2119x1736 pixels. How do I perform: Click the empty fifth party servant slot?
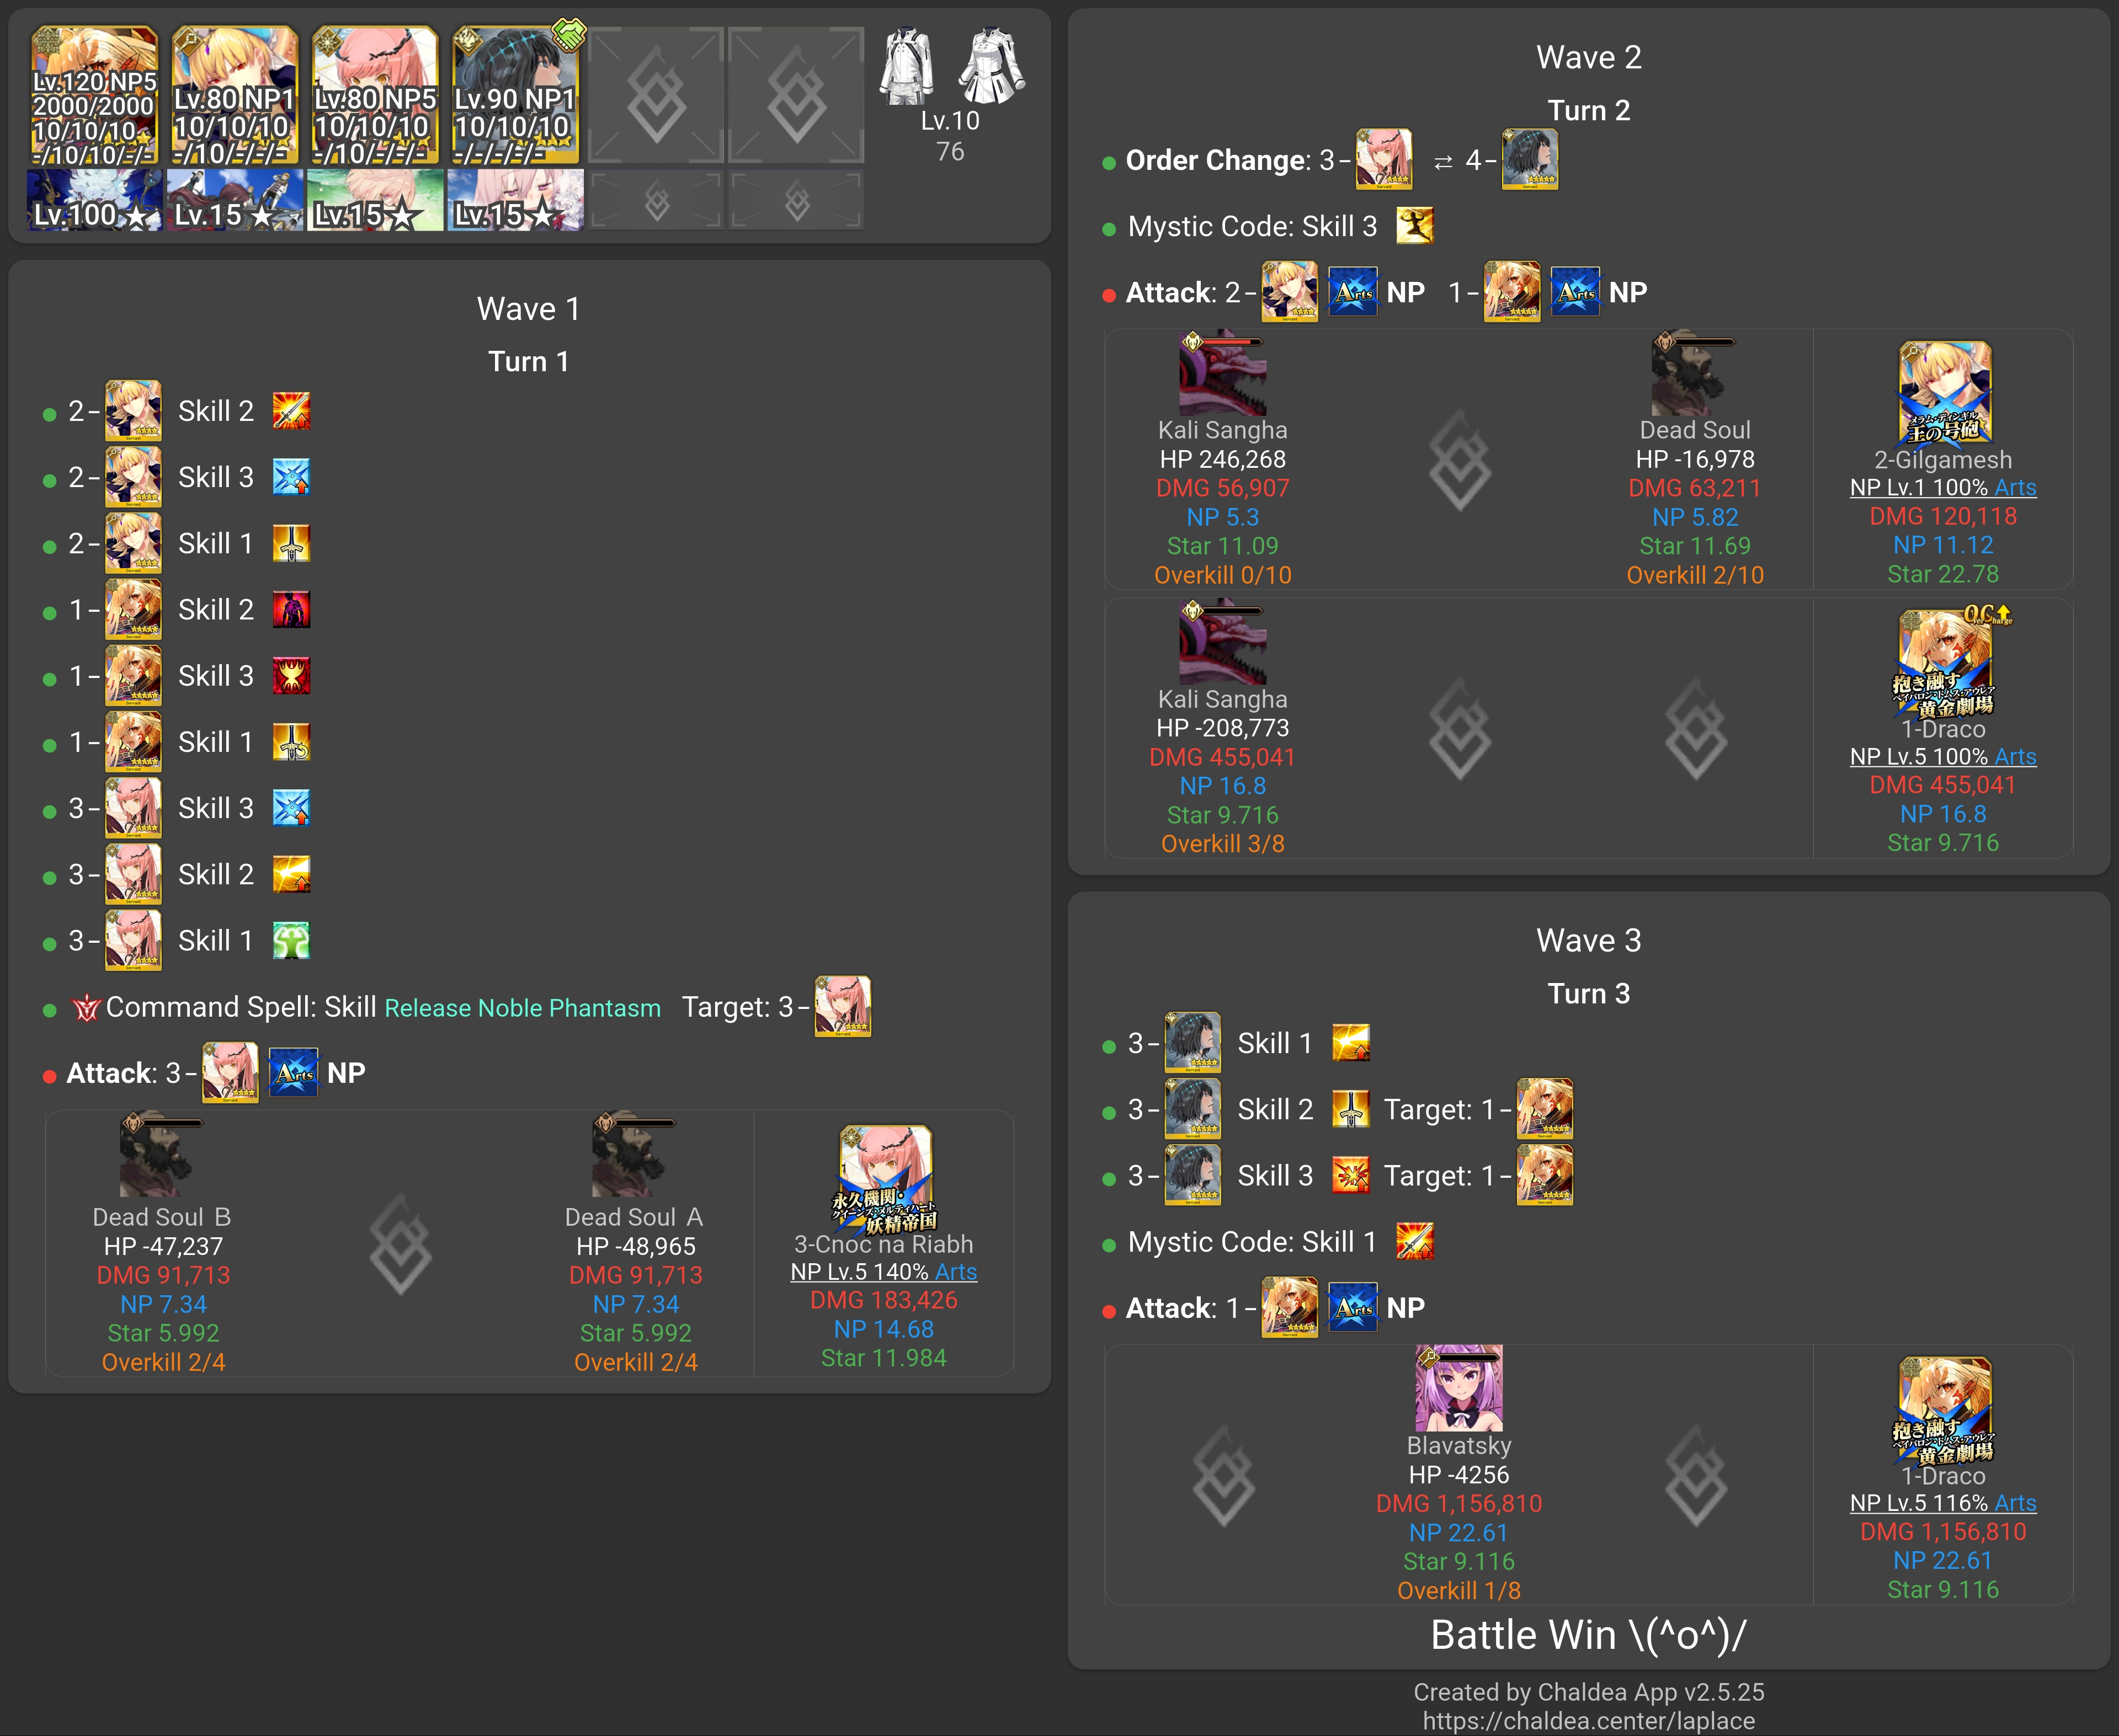[656, 96]
